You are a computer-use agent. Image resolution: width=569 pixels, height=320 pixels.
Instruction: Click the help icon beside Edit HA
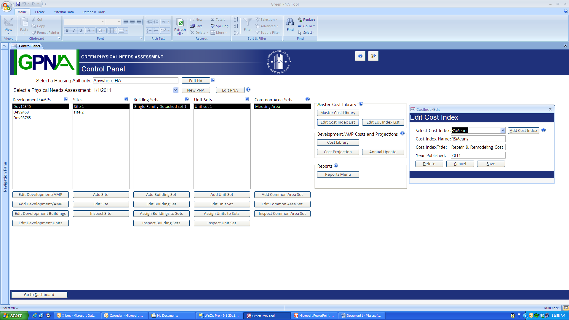point(213,80)
